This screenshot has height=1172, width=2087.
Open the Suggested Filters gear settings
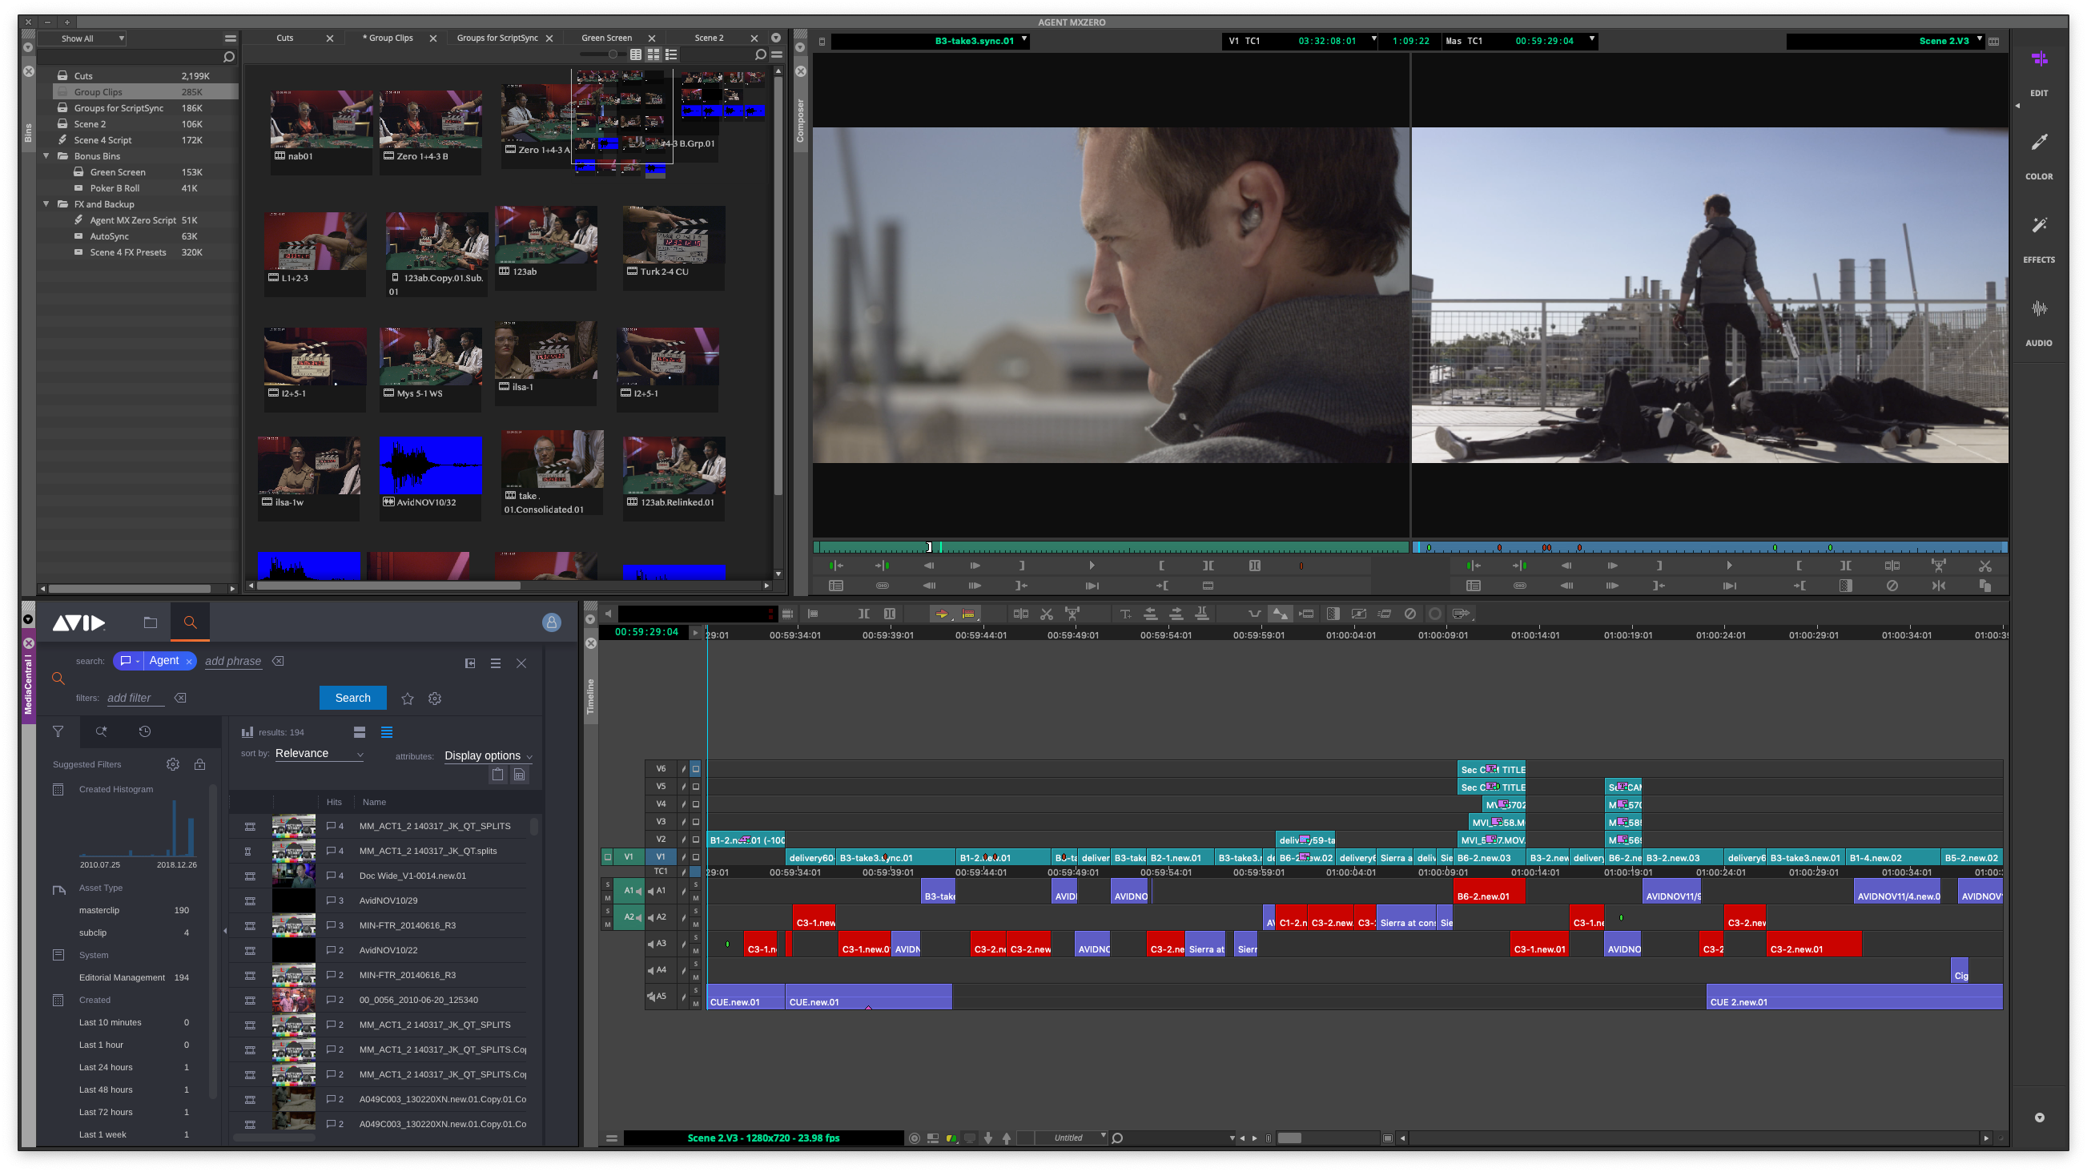tap(172, 764)
